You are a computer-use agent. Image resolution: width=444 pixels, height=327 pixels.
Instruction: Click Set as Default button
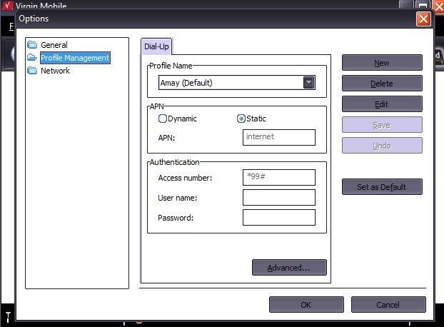(382, 187)
